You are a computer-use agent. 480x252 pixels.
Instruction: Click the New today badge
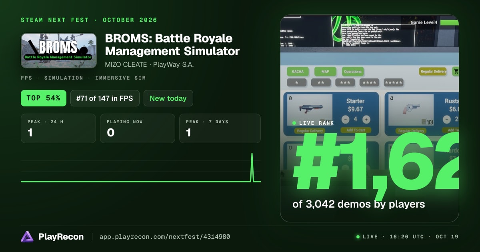click(168, 98)
